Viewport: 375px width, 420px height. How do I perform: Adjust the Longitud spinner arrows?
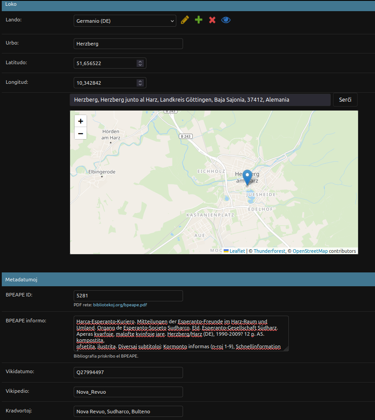point(140,83)
